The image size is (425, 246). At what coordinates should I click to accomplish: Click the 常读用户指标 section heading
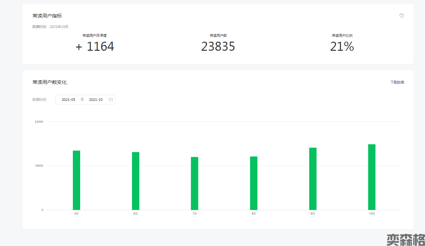(47, 16)
